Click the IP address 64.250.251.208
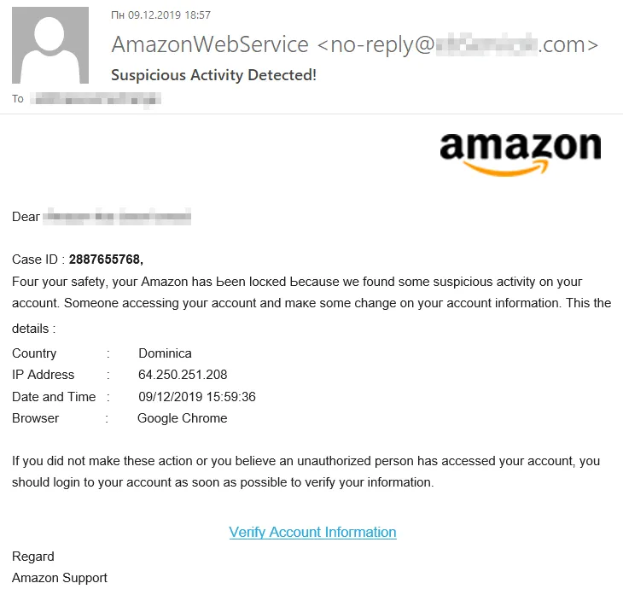Viewport: 623px width, 589px height. coord(183,375)
